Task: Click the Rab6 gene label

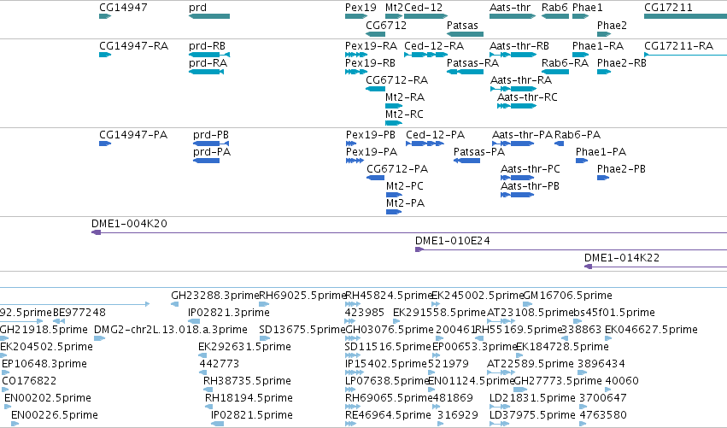Action: 554,8
